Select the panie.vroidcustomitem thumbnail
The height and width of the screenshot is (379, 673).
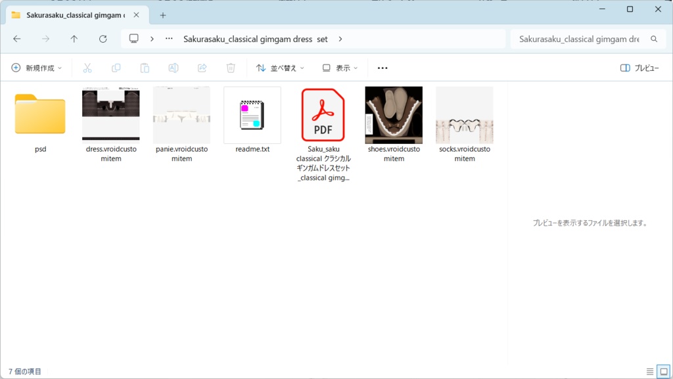(181, 115)
